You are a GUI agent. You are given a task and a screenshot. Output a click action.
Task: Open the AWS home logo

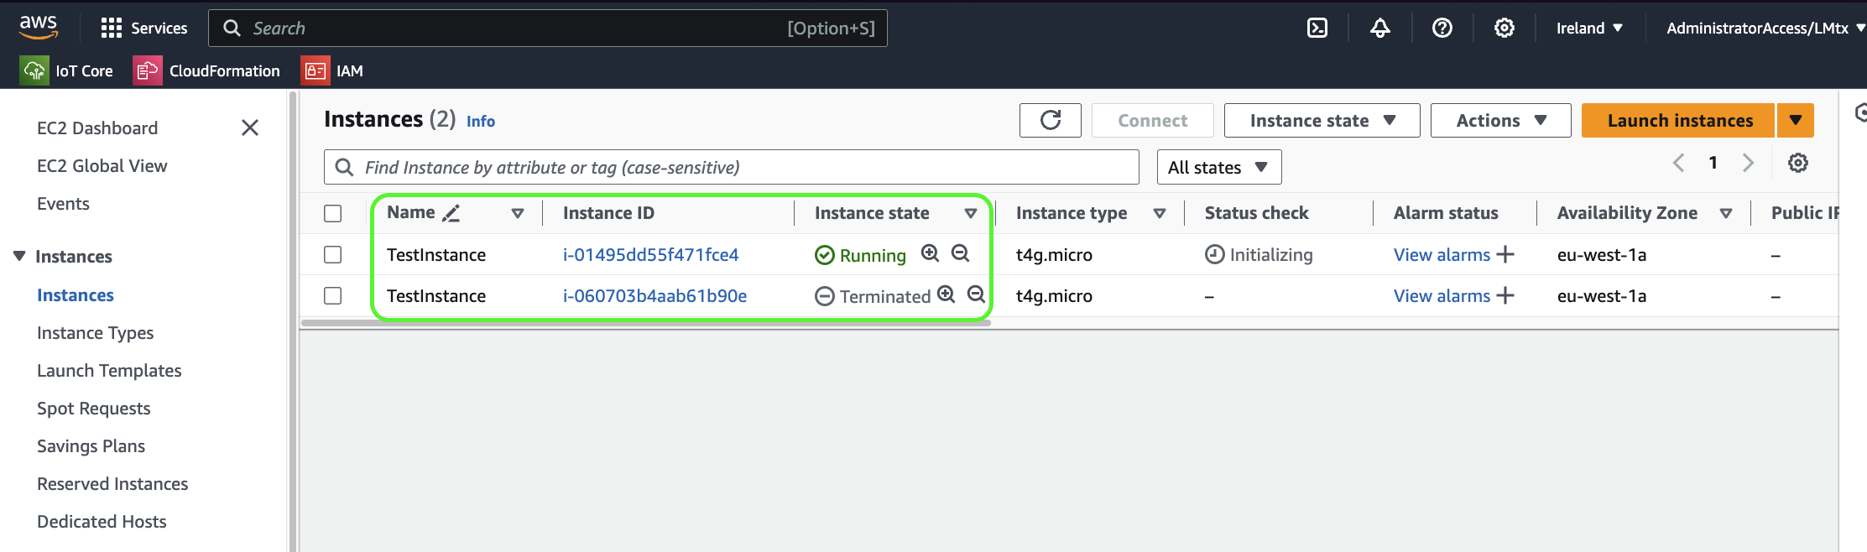[x=38, y=27]
